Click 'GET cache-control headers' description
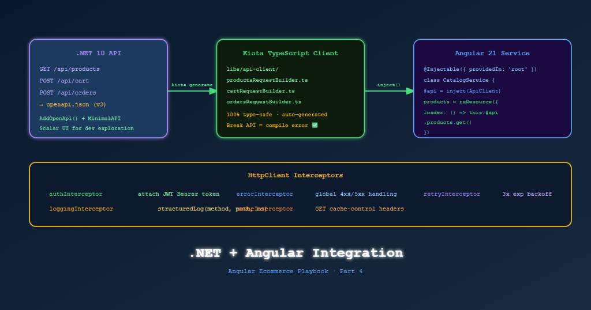 coord(359,209)
